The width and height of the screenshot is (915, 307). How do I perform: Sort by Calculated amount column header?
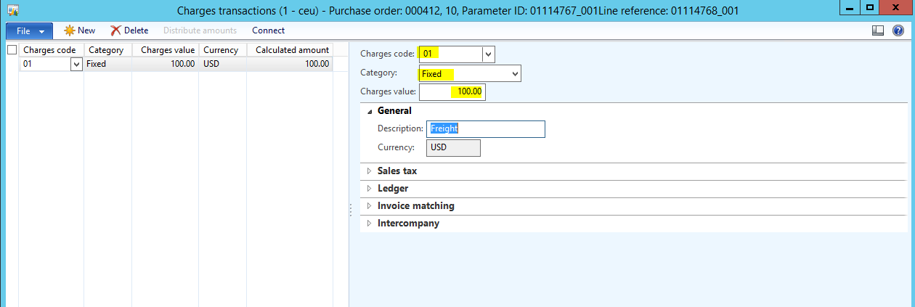(x=292, y=50)
